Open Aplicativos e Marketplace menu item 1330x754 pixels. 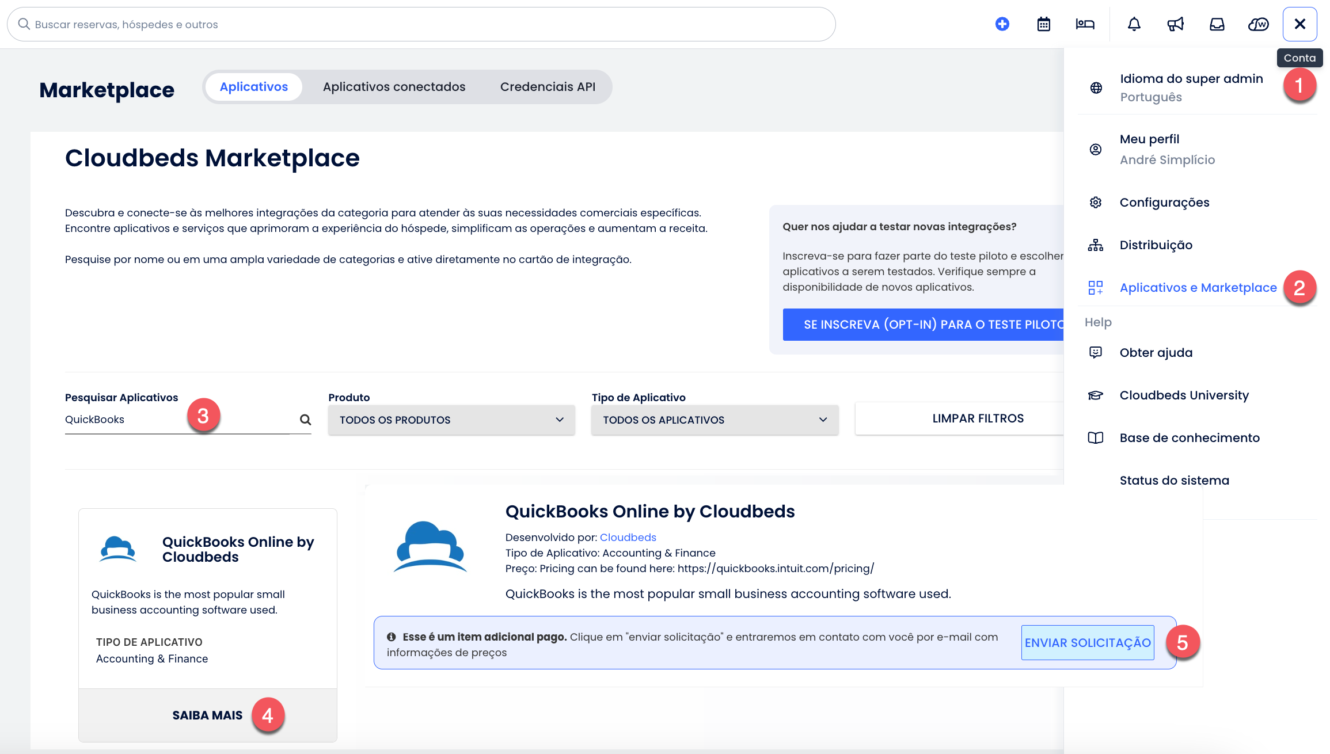(x=1197, y=288)
